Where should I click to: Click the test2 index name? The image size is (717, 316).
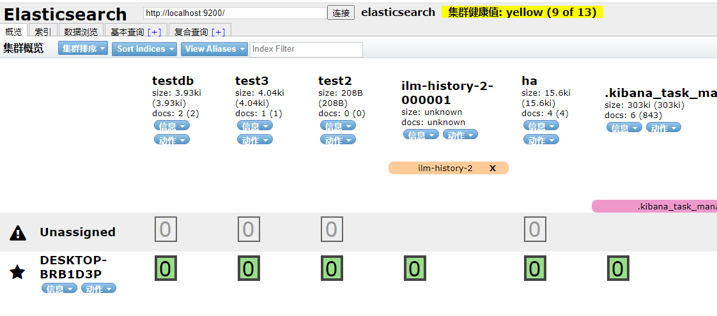tap(335, 81)
